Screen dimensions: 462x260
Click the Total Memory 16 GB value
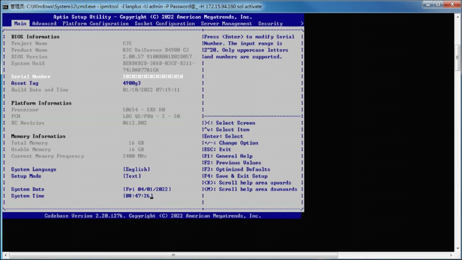(136, 143)
